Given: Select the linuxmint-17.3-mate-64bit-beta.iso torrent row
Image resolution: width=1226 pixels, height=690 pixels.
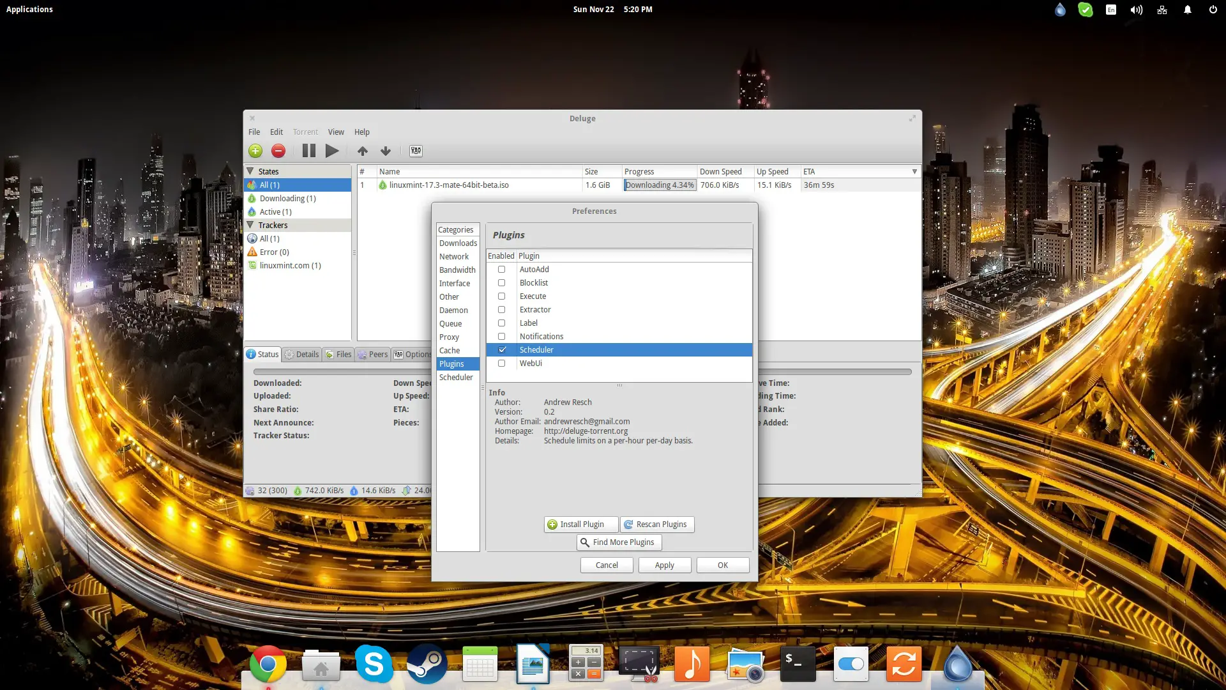Looking at the screenshot, I should [x=639, y=185].
